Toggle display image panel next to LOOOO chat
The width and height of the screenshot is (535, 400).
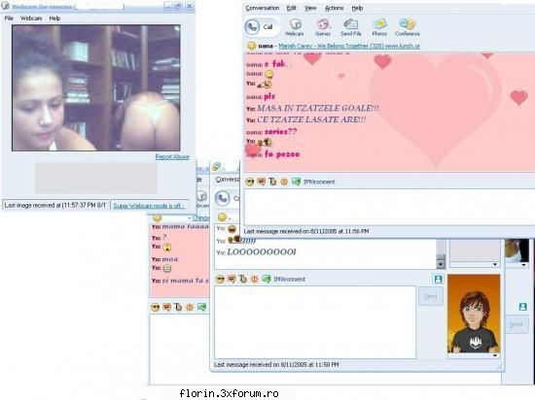438,280
